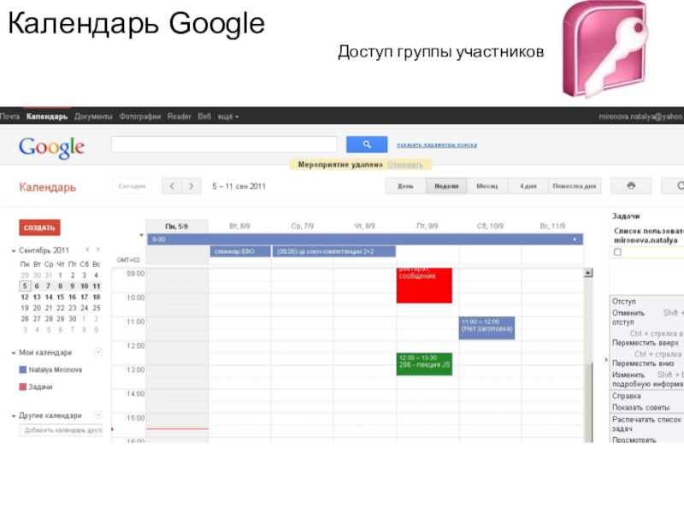Click the Сегодня button
The width and height of the screenshot is (684, 513).
pyautogui.click(x=132, y=186)
